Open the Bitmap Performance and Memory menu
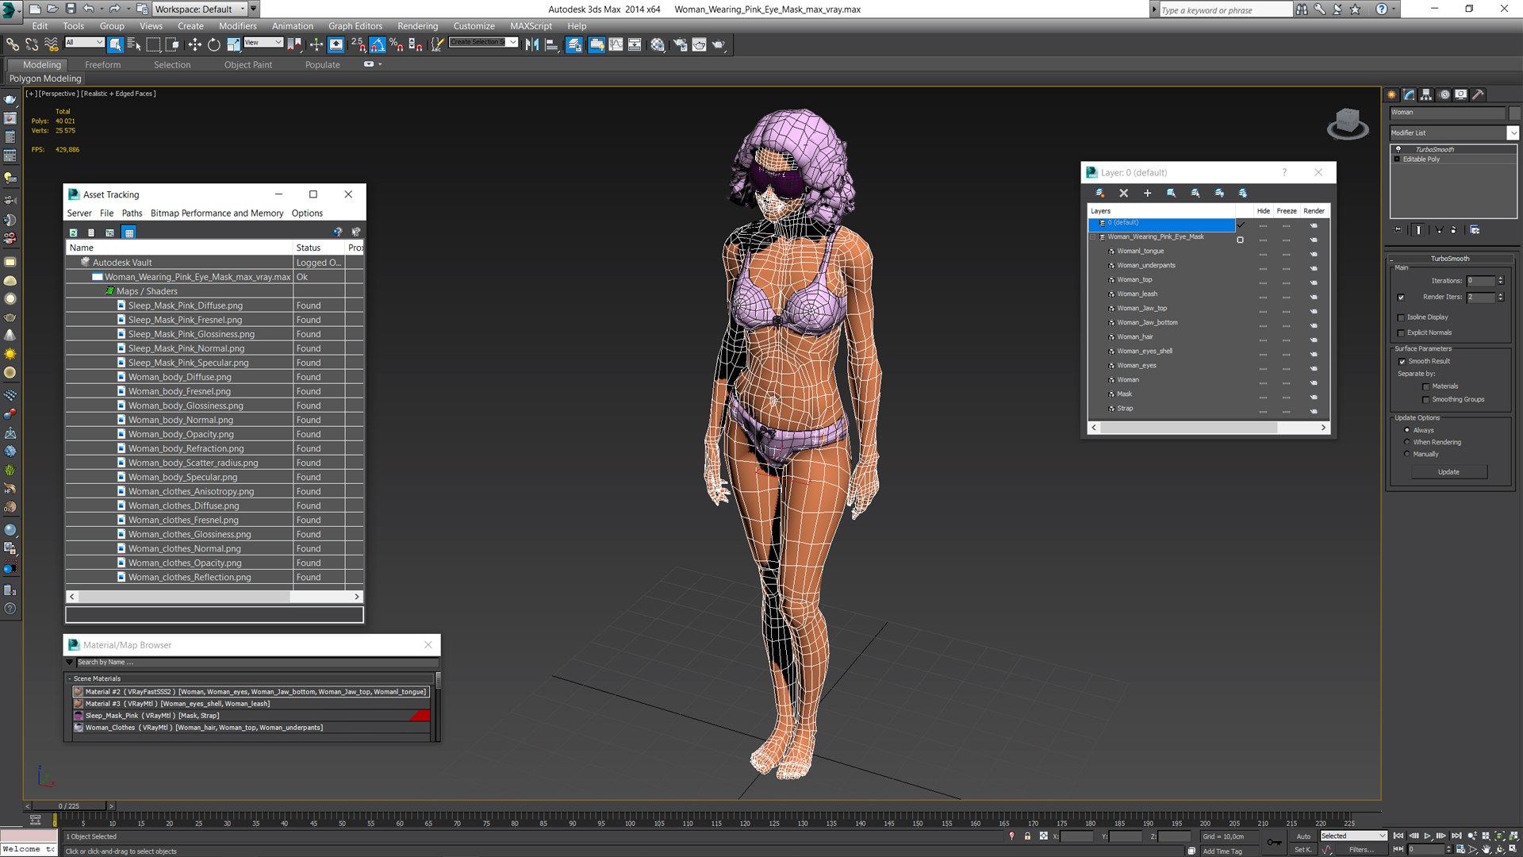This screenshot has width=1523, height=857. [x=217, y=213]
